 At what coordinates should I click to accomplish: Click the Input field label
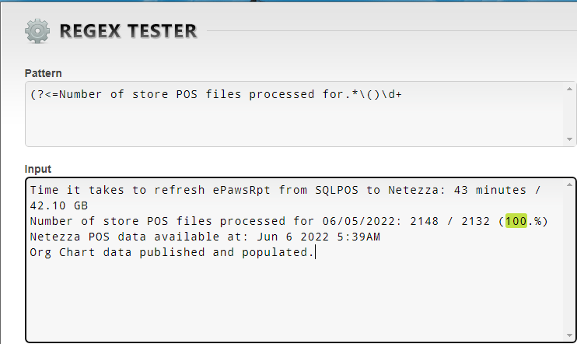click(x=37, y=168)
